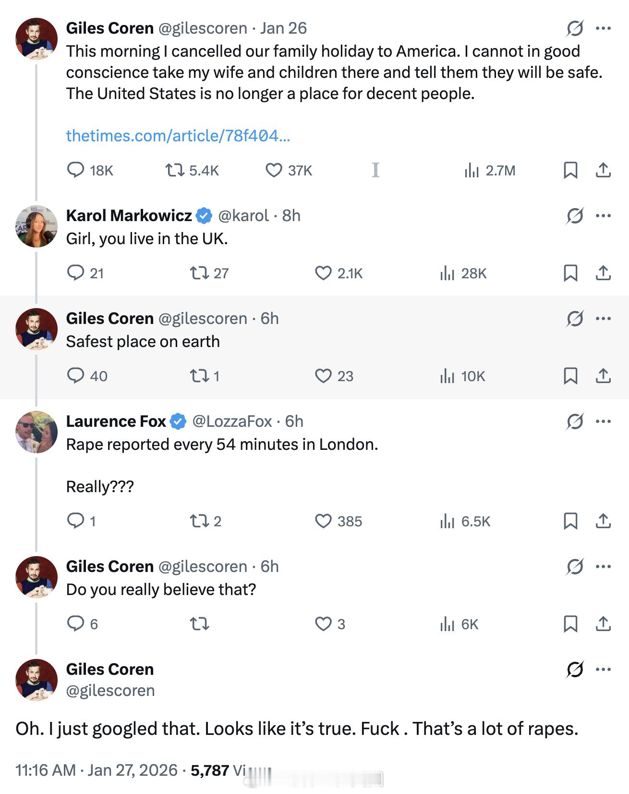View analytics for the 2.7M views tweet
The image size is (629, 794).
[489, 170]
